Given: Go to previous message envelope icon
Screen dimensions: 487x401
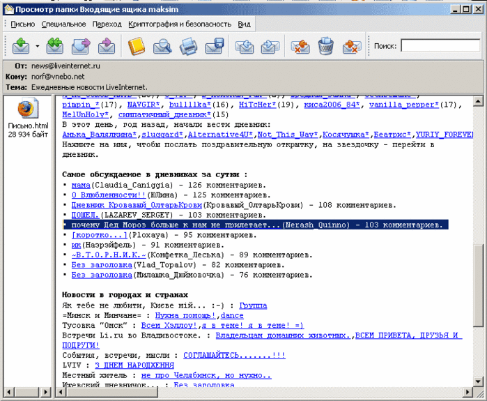Looking at the screenshot, I should click(x=245, y=46).
